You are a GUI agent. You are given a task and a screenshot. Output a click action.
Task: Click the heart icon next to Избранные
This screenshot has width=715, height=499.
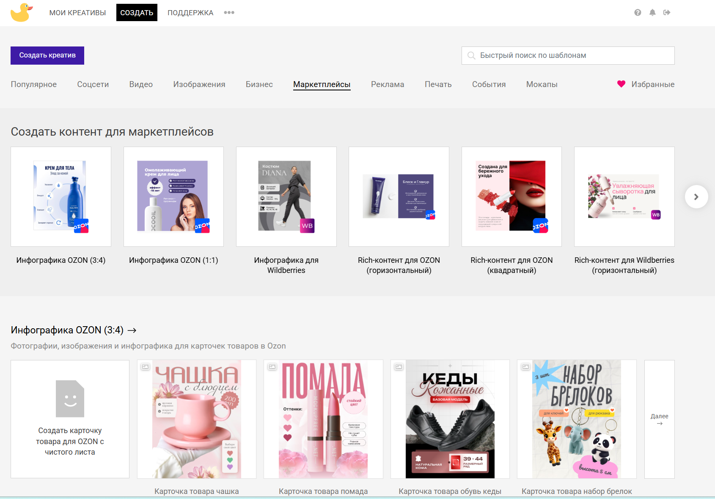(x=621, y=84)
